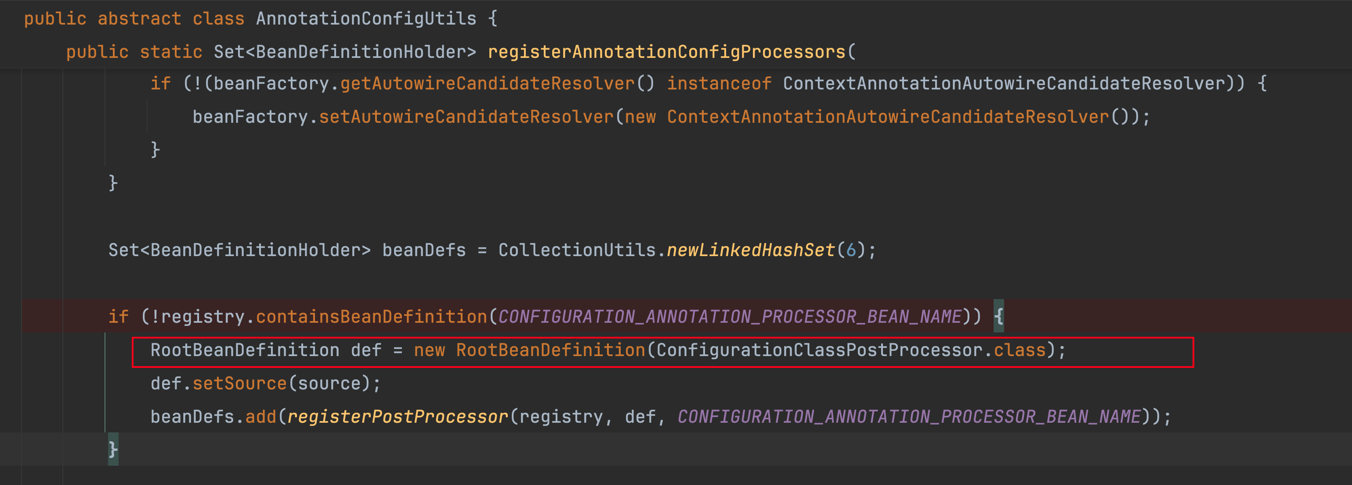Select the setAutowireCandidateResolver method call
This screenshot has width=1352, height=485.
coord(466,117)
